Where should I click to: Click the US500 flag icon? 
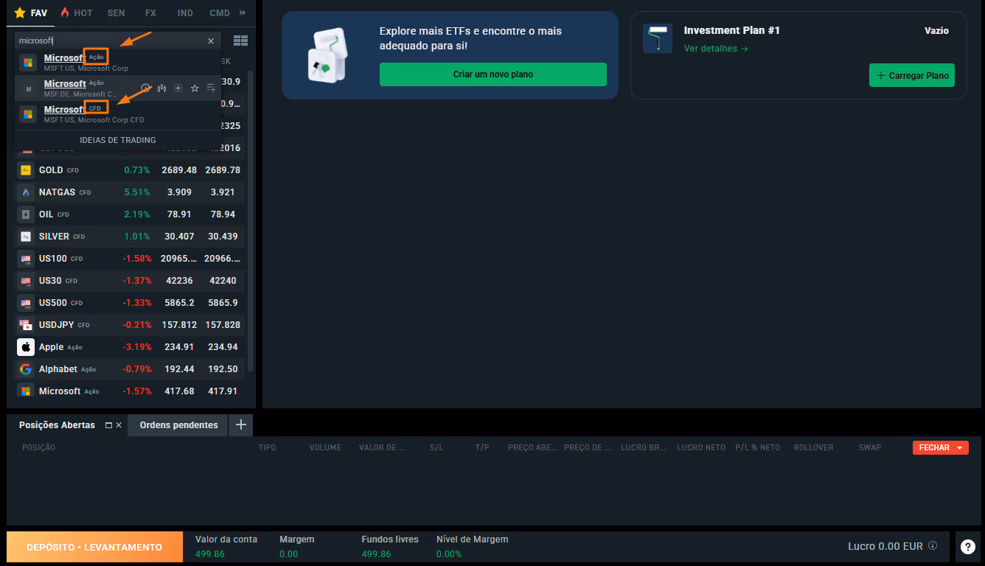[26, 303]
